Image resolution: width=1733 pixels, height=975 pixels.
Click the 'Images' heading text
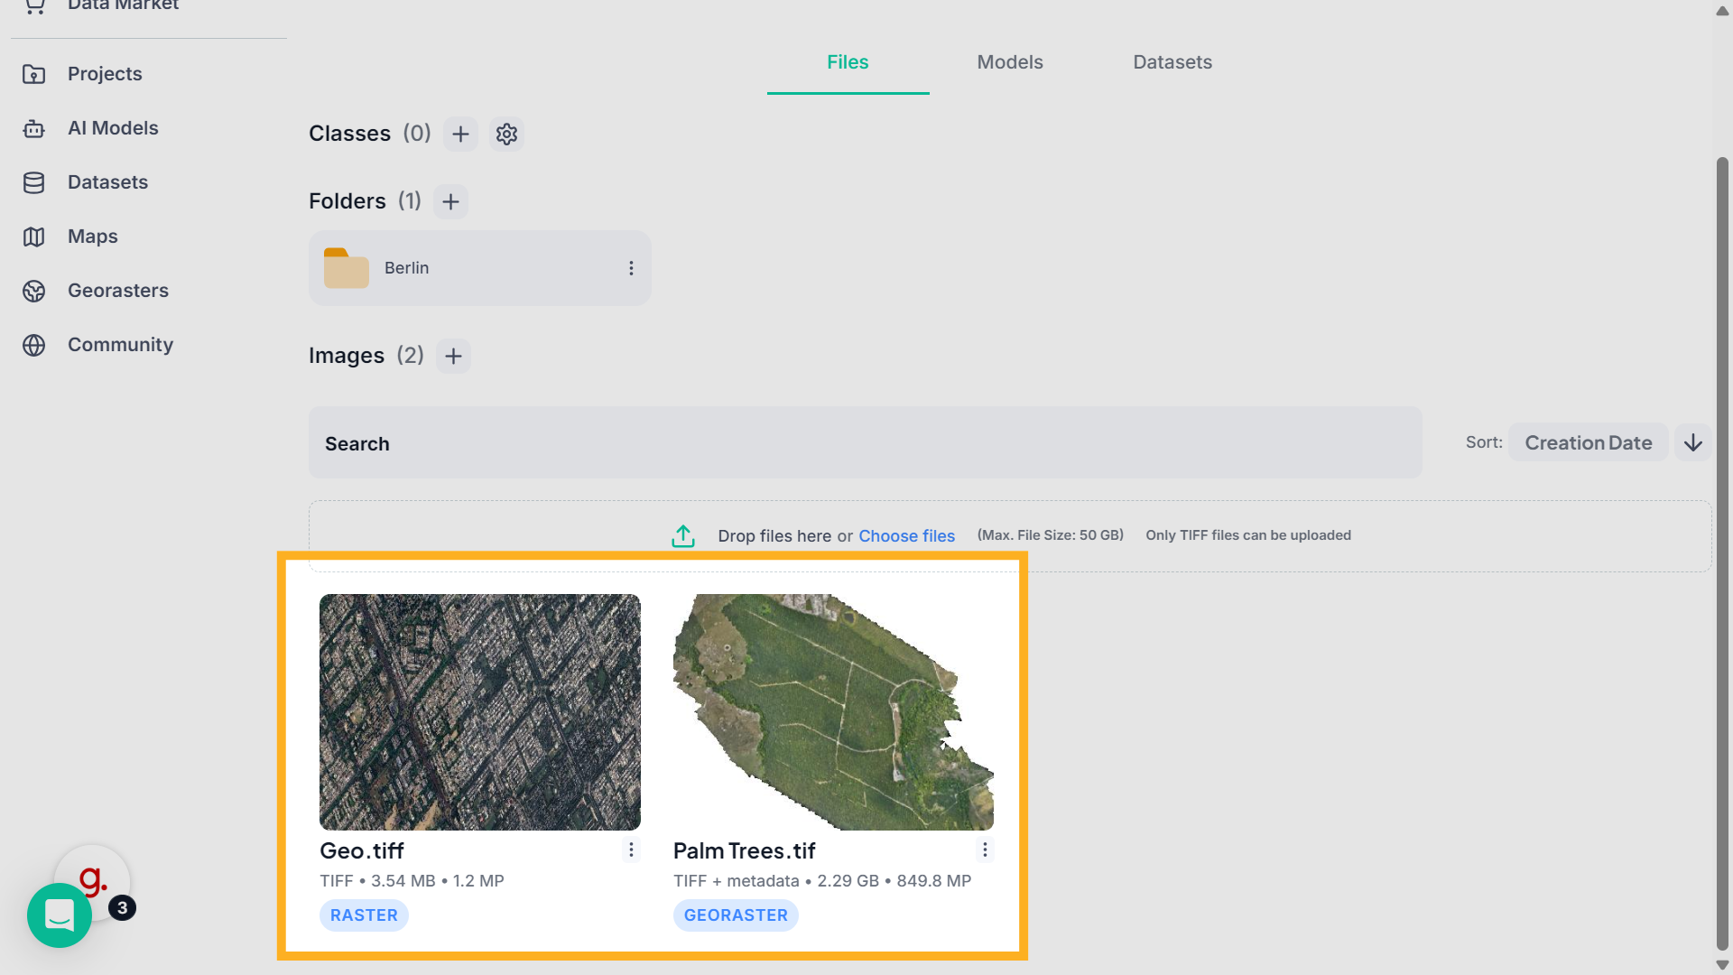coord(347,356)
